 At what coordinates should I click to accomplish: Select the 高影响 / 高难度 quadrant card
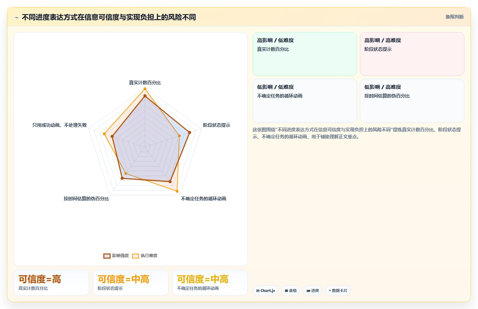(x=412, y=54)
